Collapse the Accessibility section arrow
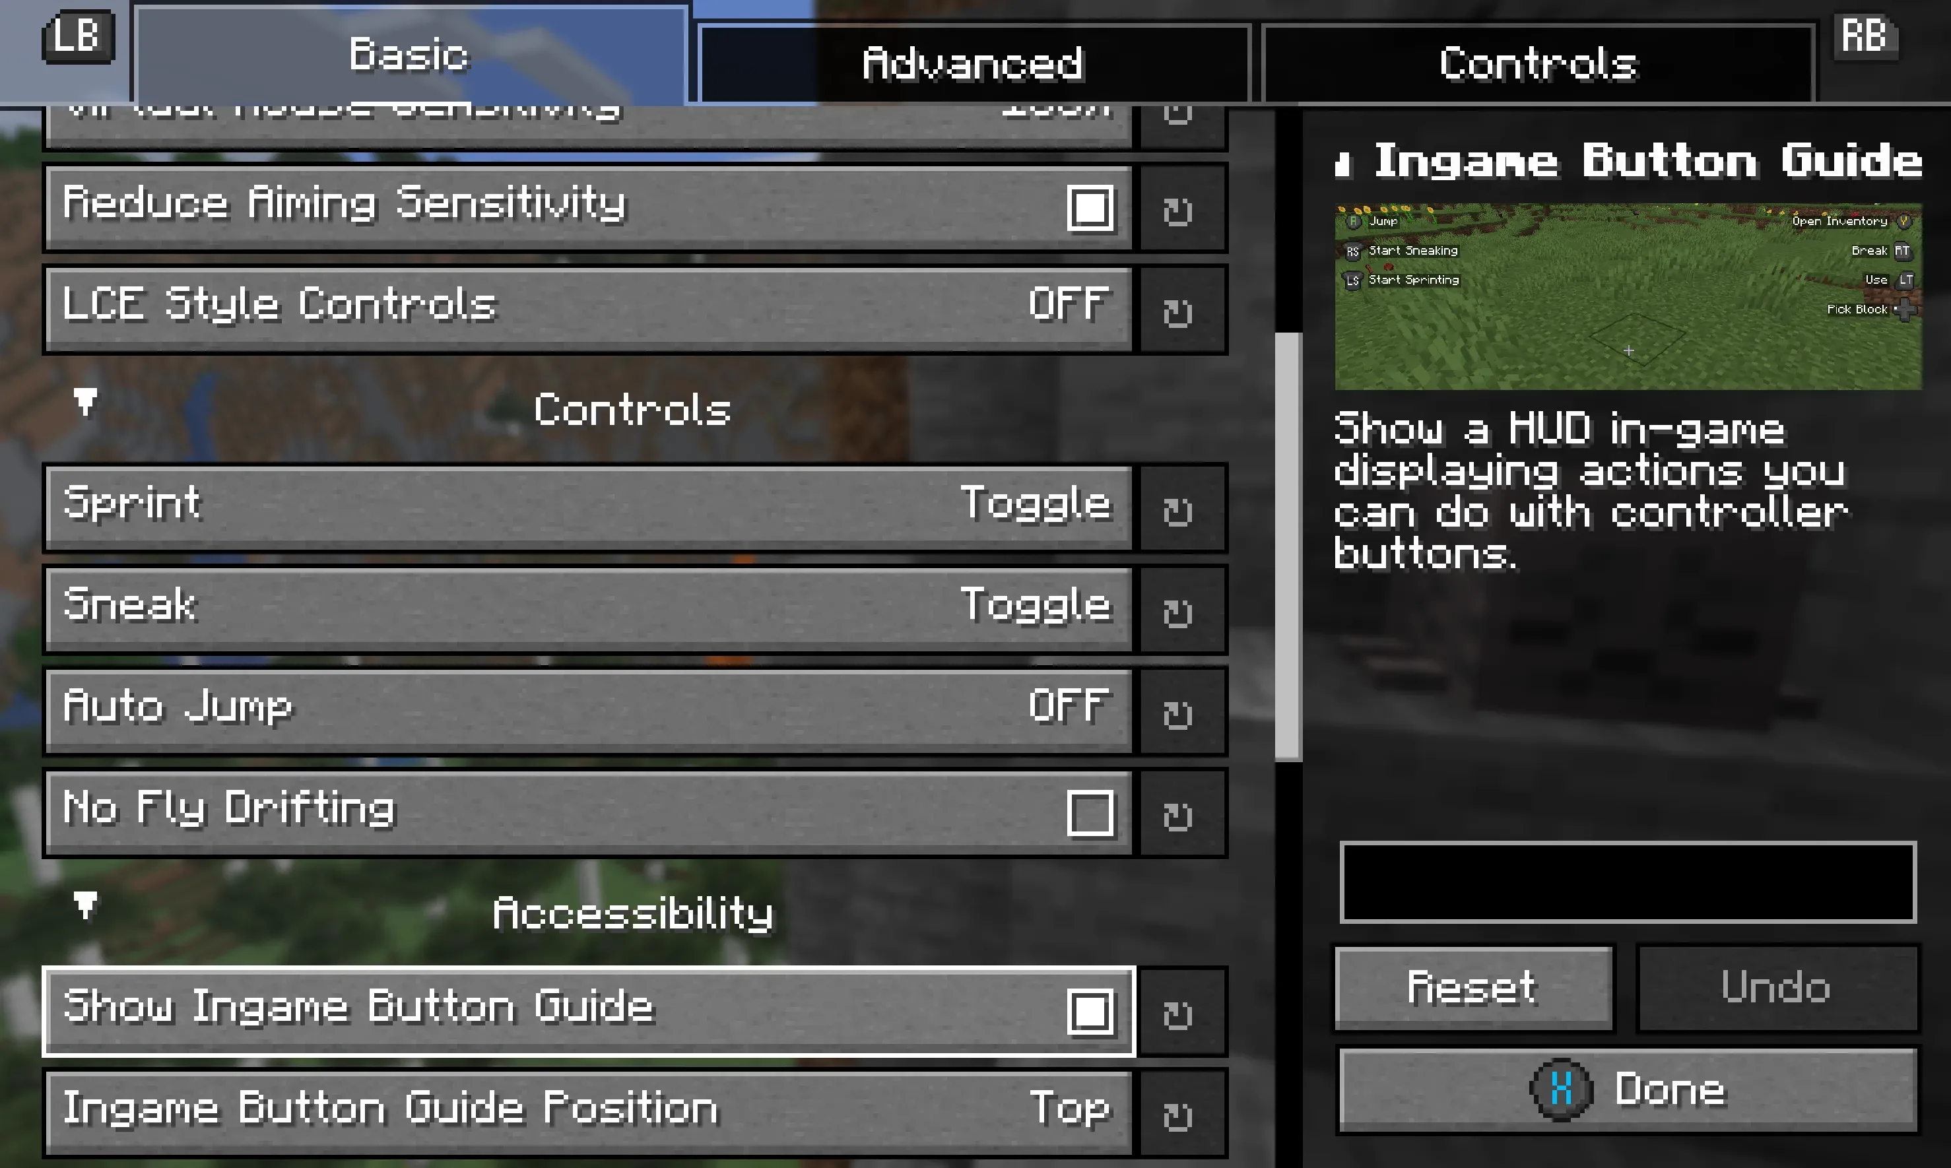The height and width of the screenshot is (1168, 1951). (x=85, y=905)
